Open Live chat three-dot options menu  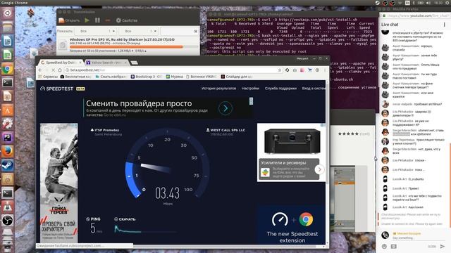pyautogui.click(x=445, y=25)
